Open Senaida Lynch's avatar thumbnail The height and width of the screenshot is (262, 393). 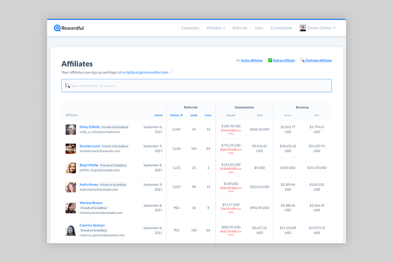(x=71, y=149)
